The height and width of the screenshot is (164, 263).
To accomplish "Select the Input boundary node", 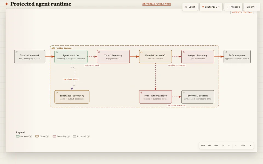I will [x=113, y=57].
